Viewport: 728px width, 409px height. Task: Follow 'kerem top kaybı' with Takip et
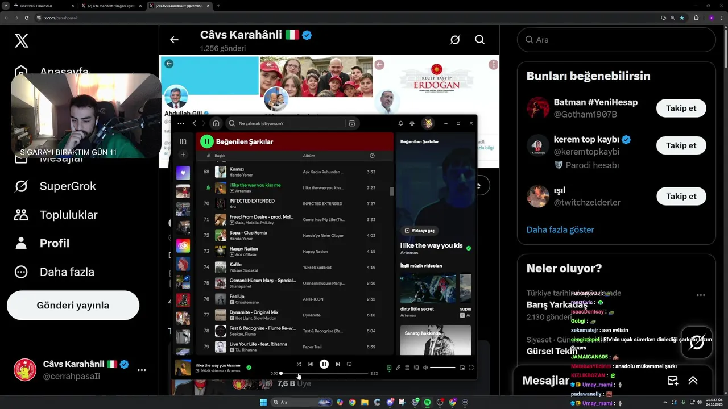coord(681,145)
